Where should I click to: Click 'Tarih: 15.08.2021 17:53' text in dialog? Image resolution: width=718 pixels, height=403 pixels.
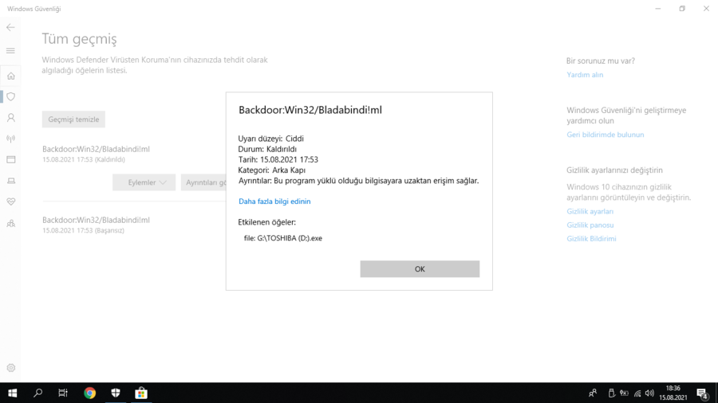tap(278, 159)
